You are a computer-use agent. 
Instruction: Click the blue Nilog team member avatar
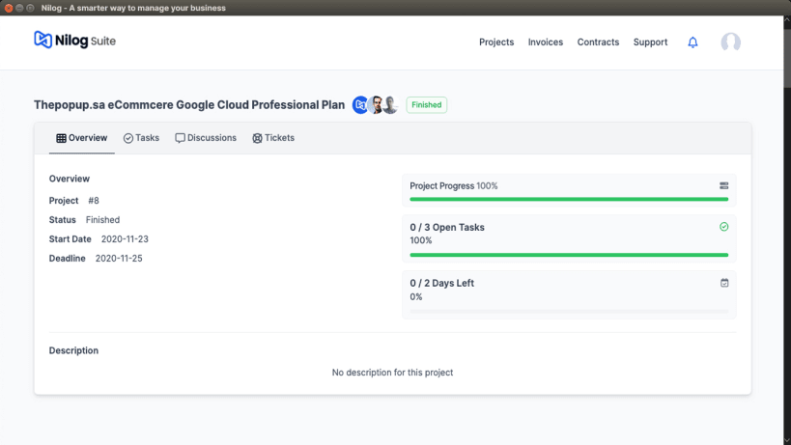(x=360, y=105)
